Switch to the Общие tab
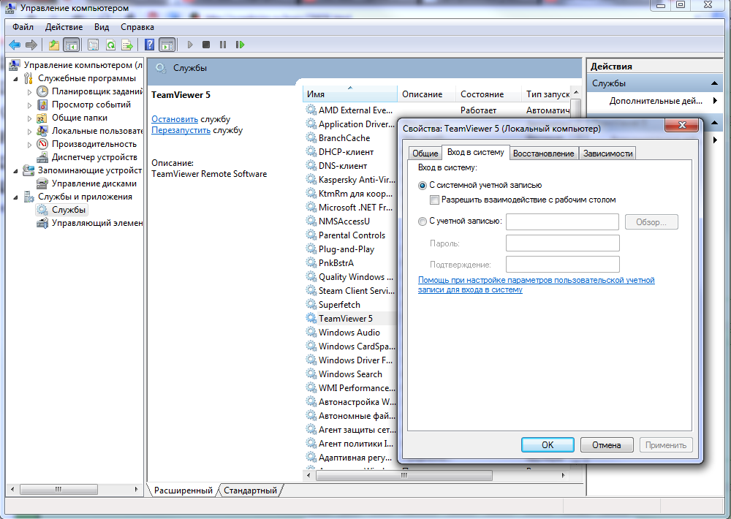This screenshot has height=519, width=731. point(425,154)
